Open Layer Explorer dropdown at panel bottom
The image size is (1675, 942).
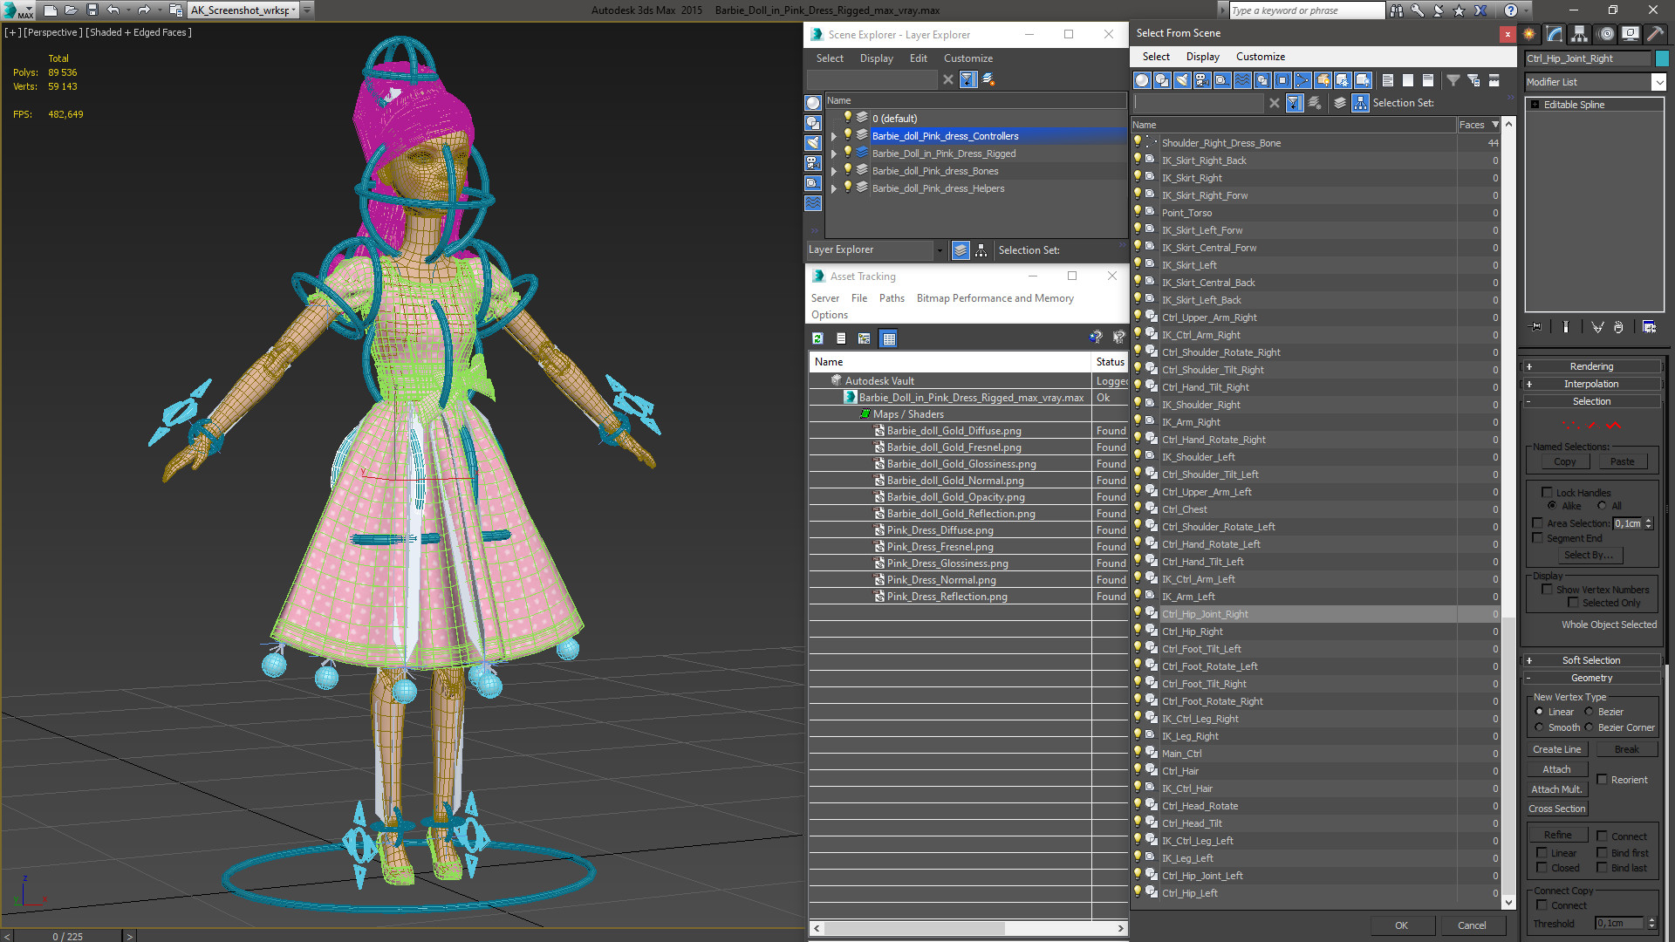point(940,250)
